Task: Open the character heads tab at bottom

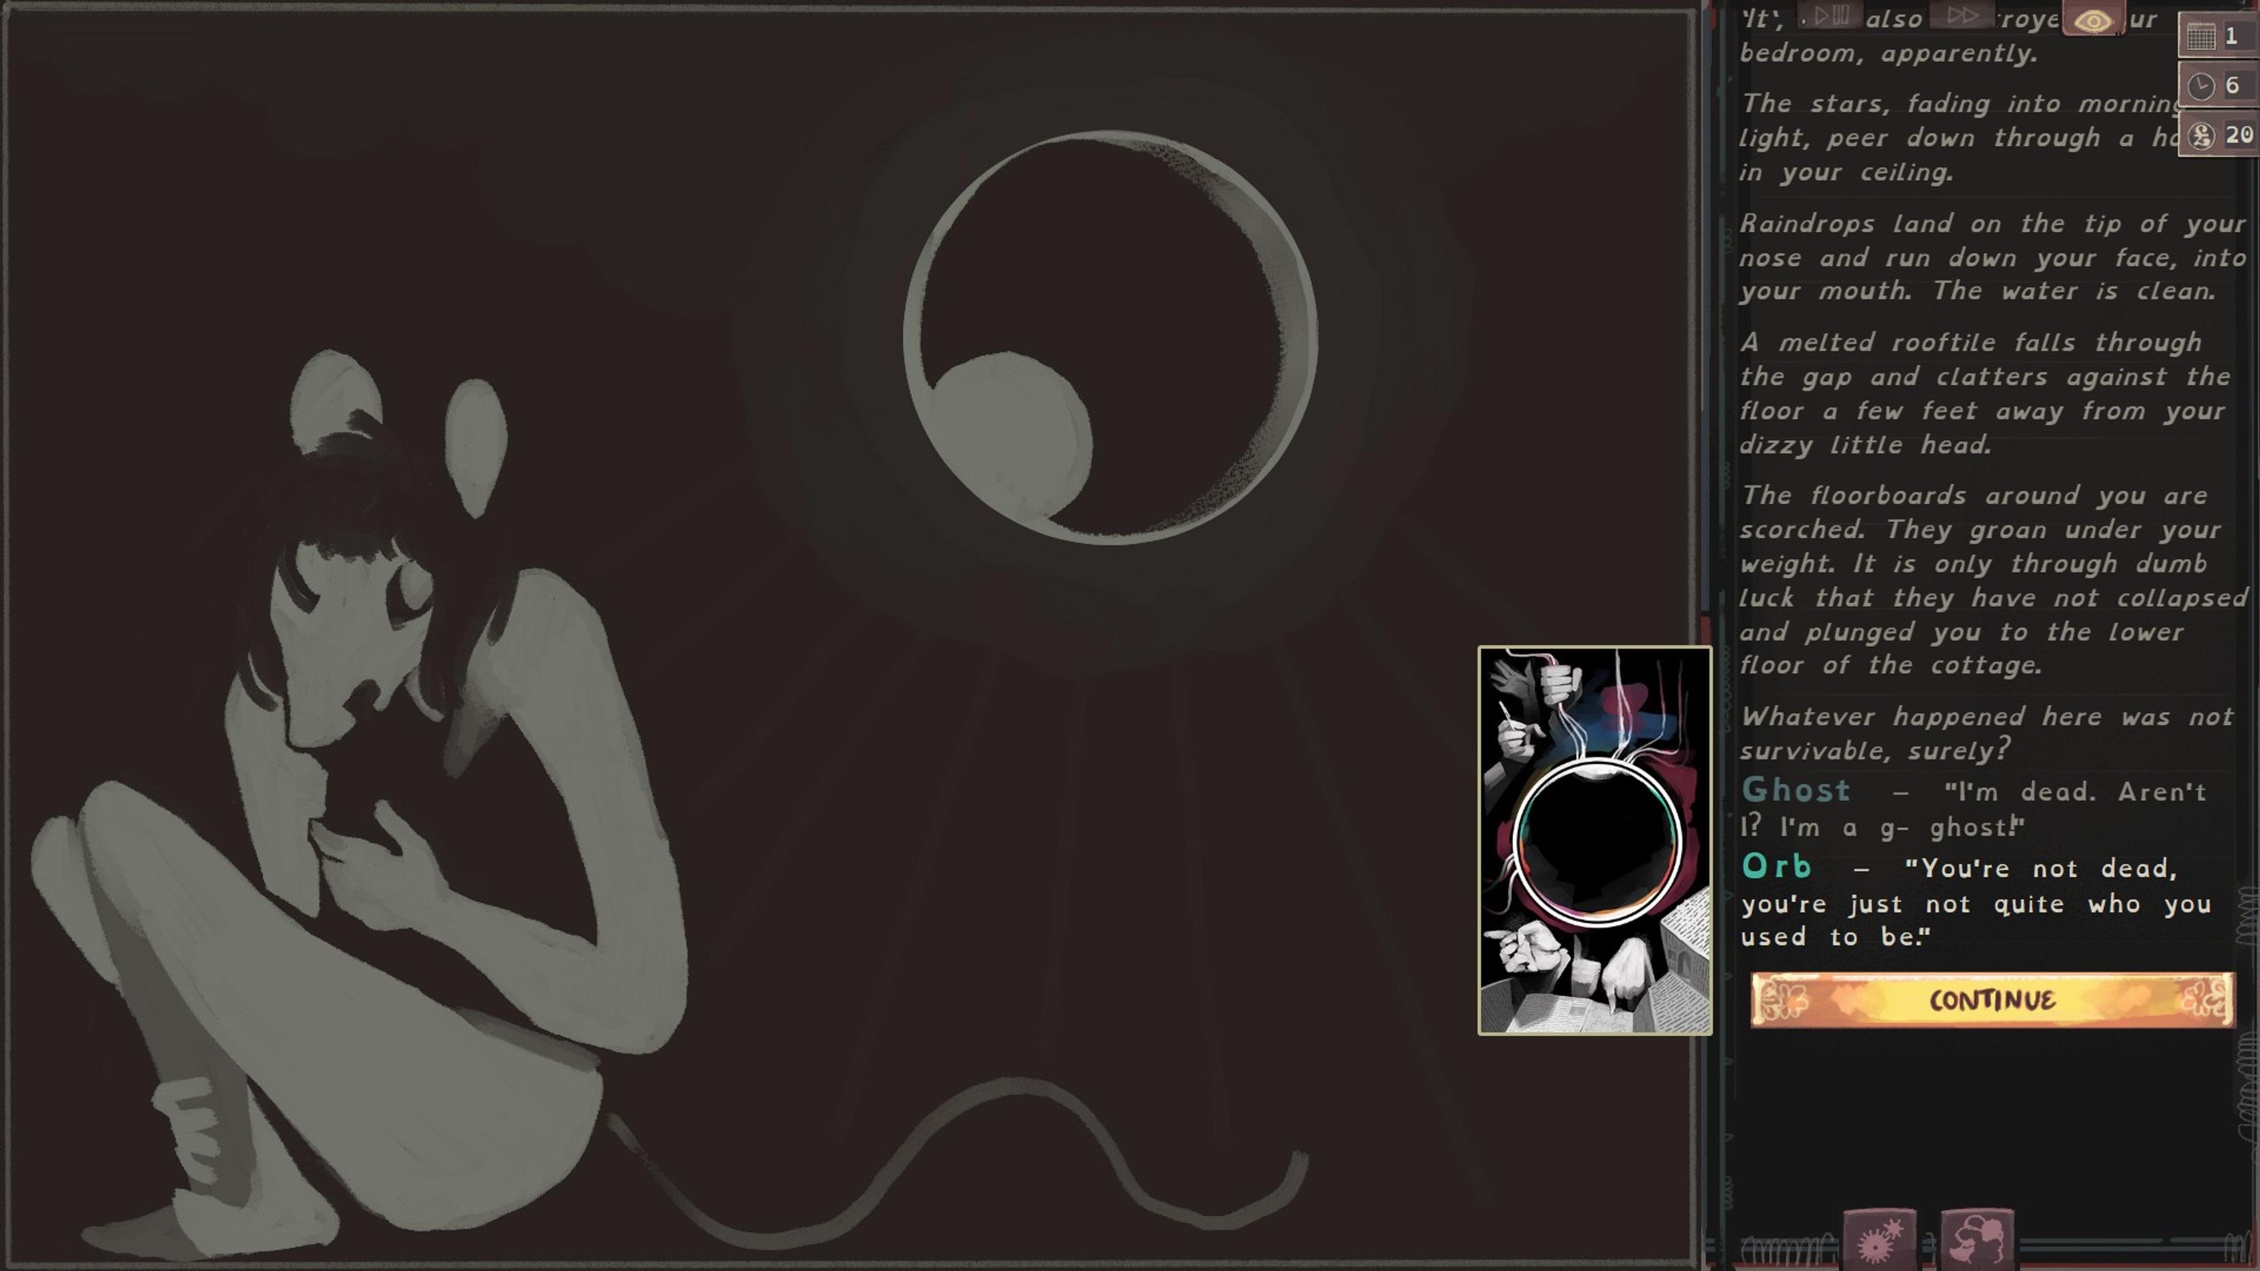Action: (x=1977, y=1240)
